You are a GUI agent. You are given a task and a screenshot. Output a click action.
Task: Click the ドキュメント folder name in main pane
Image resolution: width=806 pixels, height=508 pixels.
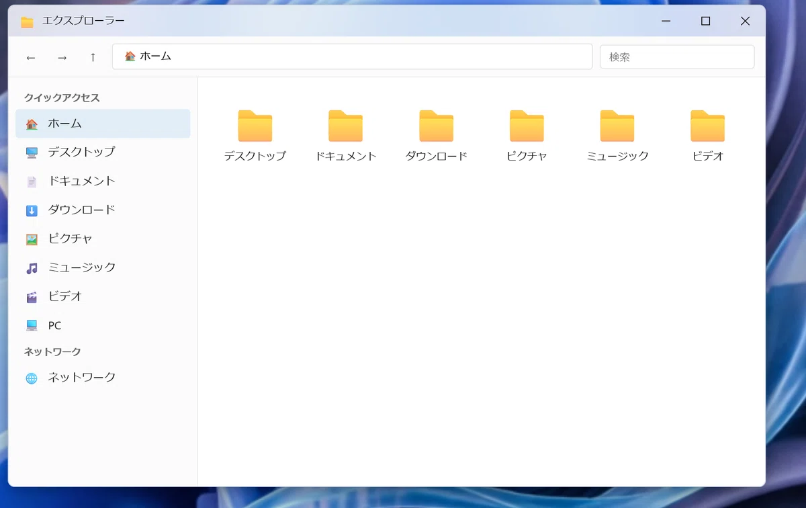click(345, 156)
